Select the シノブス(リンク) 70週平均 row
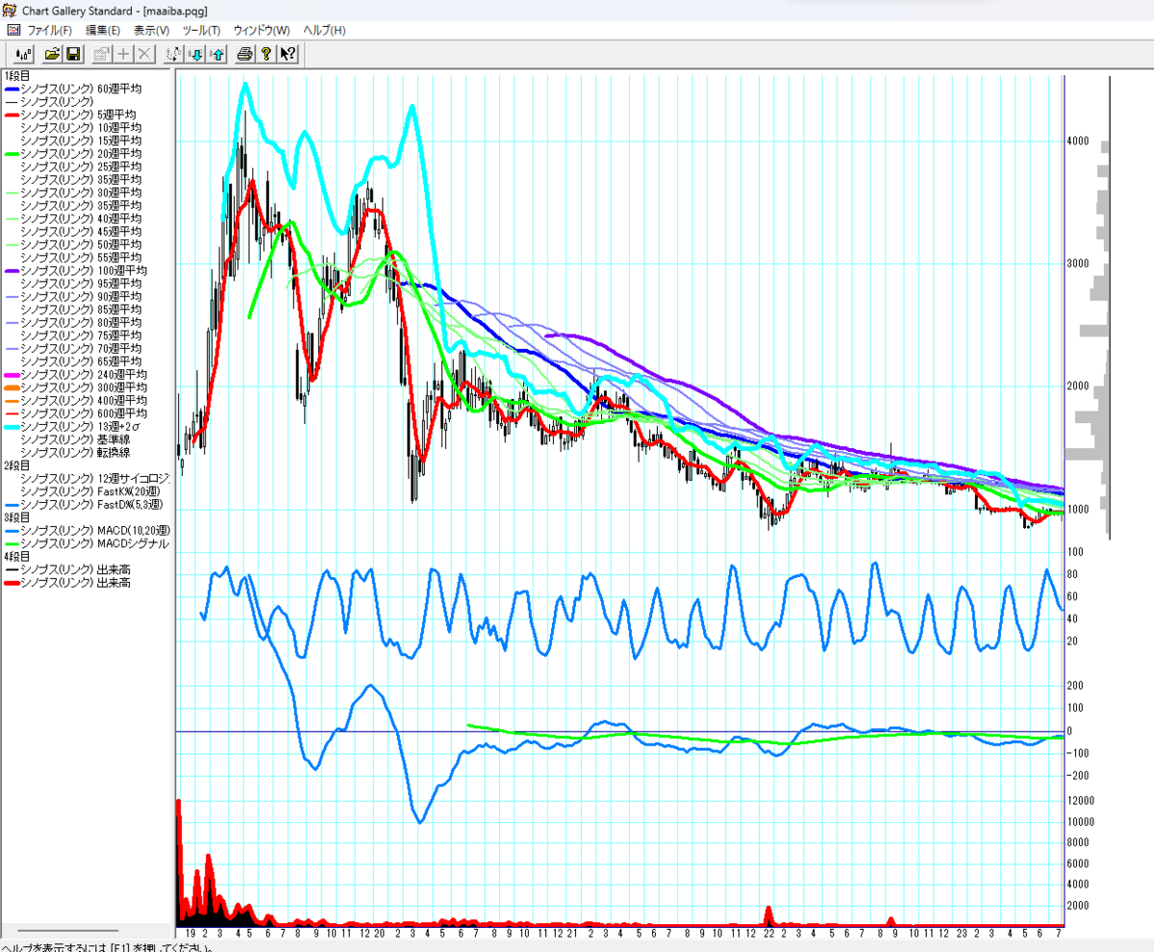The height and width of the screenshot is (952, 1154). tap(73, 348)
